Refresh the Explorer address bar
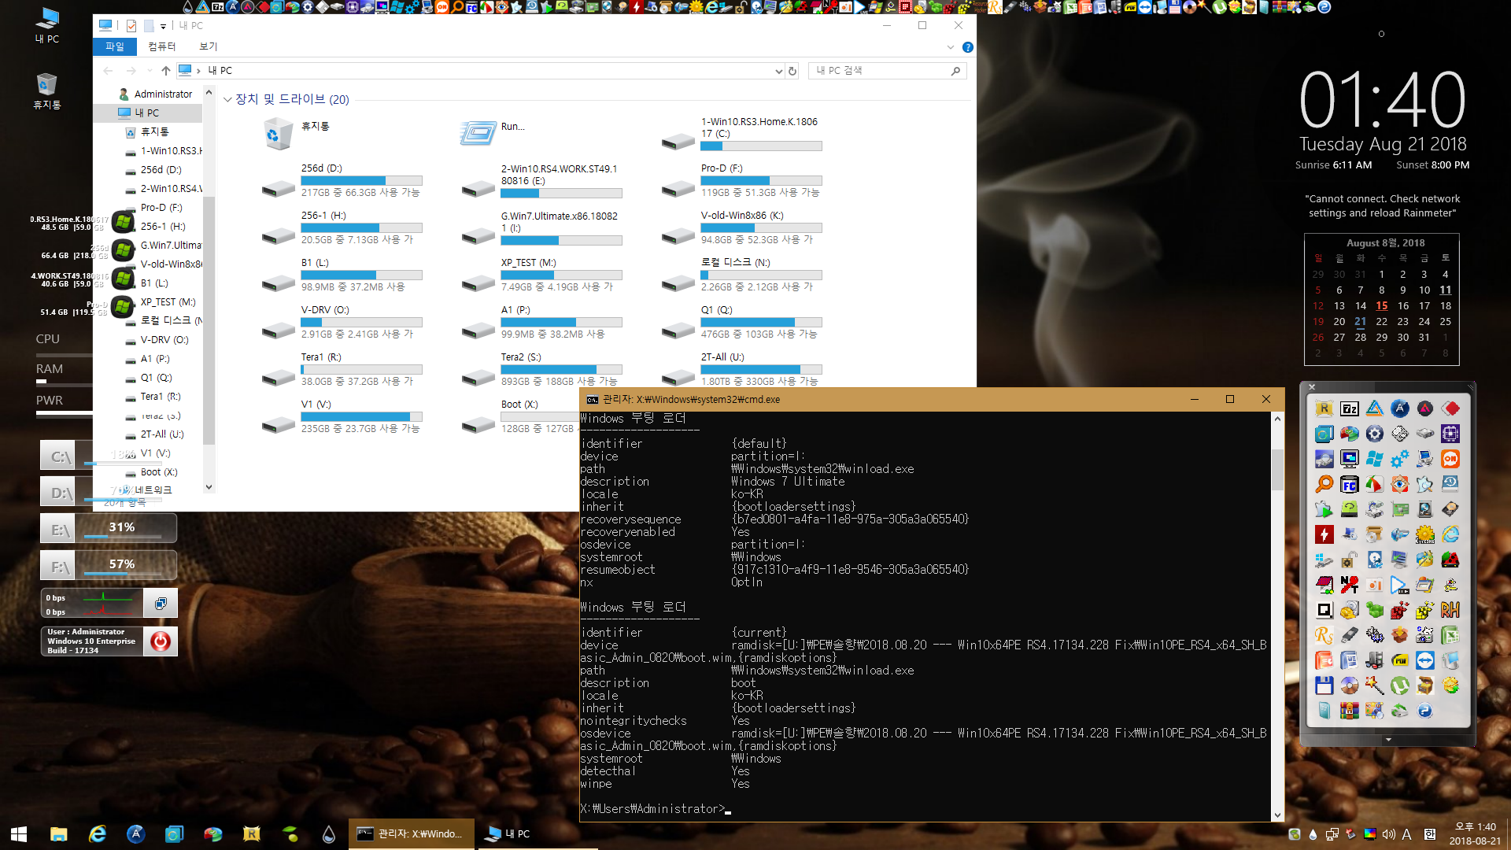The height and width of the screenshot is (850, 1511). point(792,71)
